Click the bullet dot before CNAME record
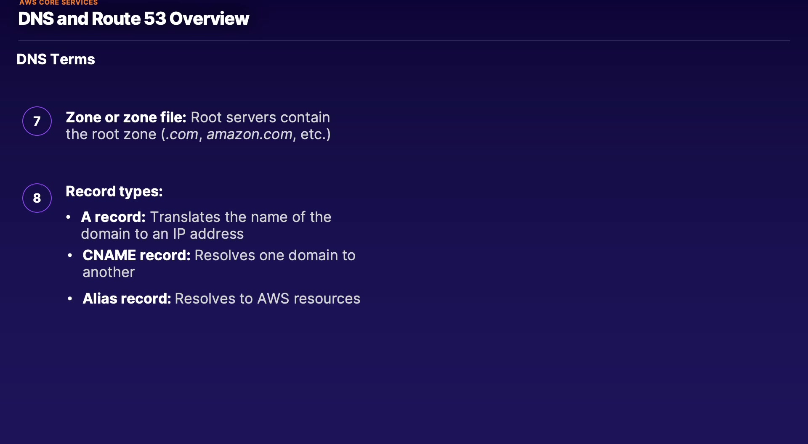 click(x=70, y=255)
